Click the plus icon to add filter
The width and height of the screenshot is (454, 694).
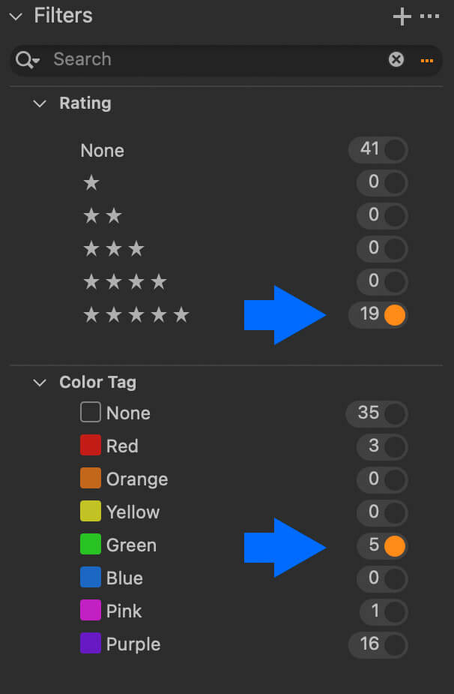click(x=402, y=17)
